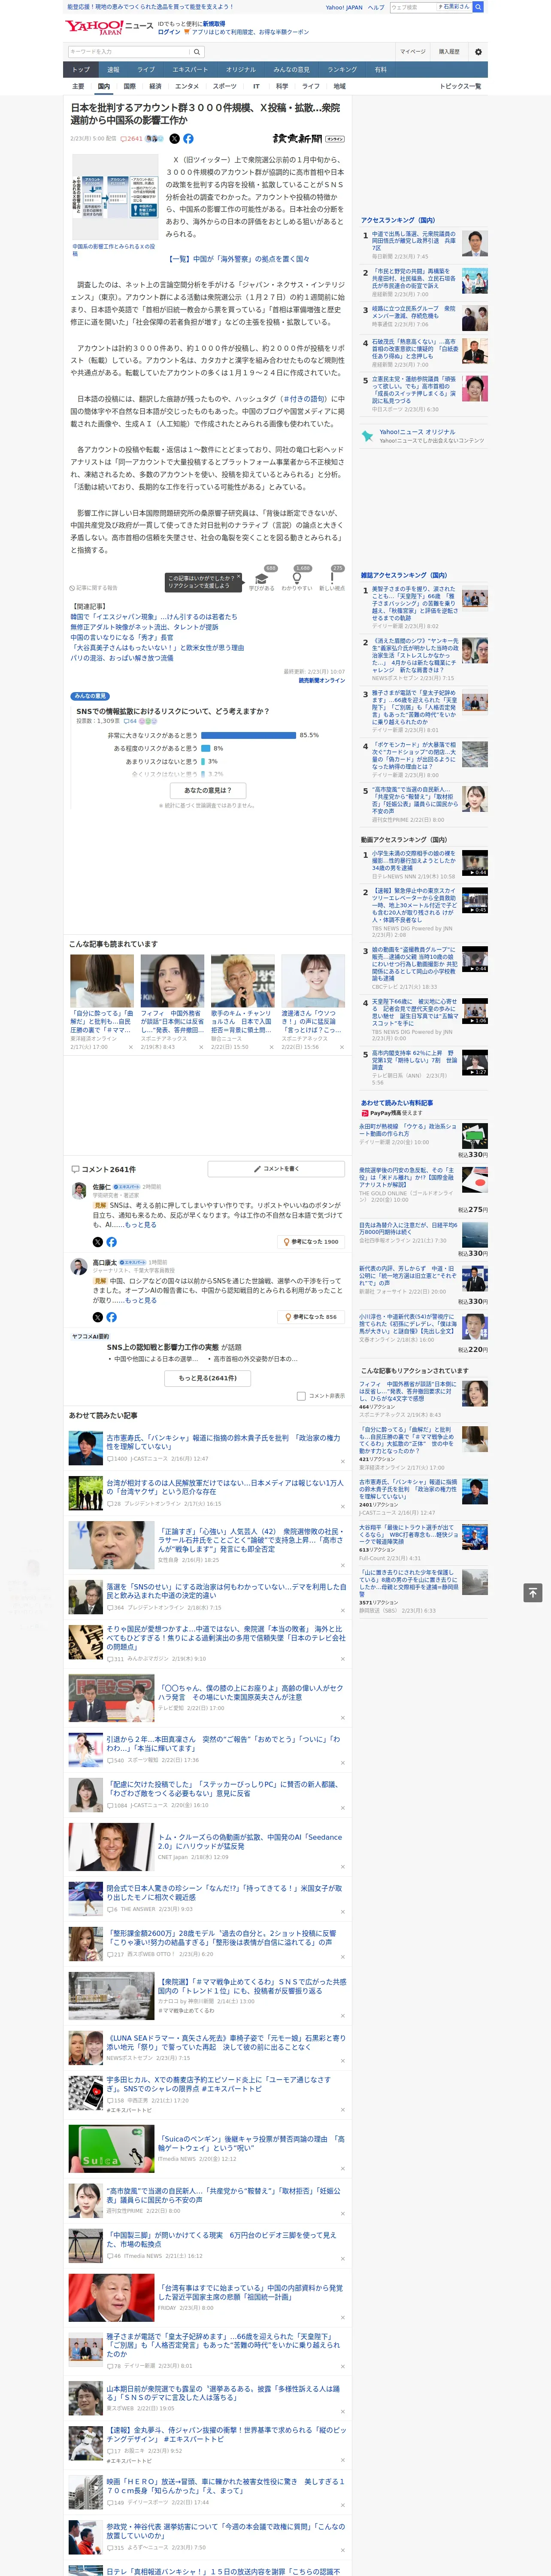Open the Suica penguin article thumbnail
Image resolution: width=551 pixels, height=2576 pixels.
pos(111,2148)
